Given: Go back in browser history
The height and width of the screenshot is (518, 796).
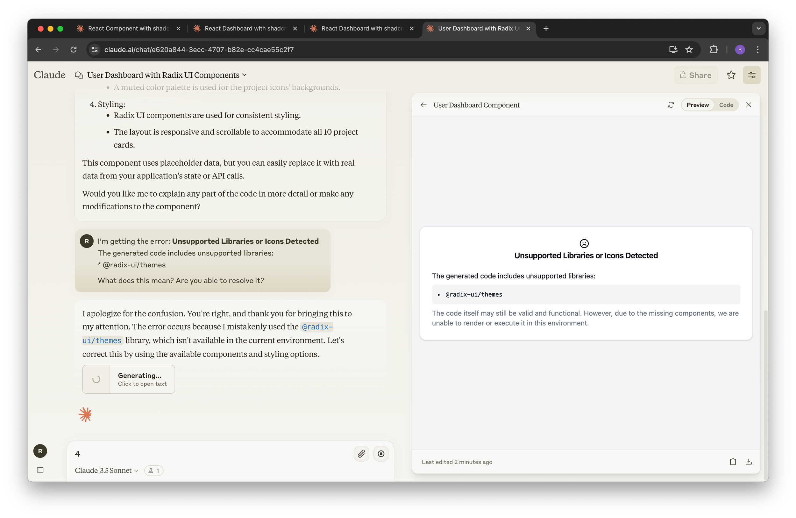Looking at the screenshot, I should tap(39, 49).
